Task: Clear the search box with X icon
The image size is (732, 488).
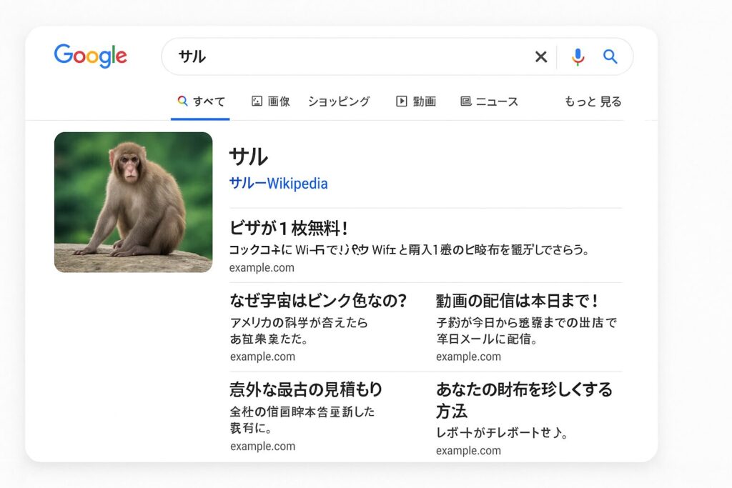Action: tap(541, 57)
